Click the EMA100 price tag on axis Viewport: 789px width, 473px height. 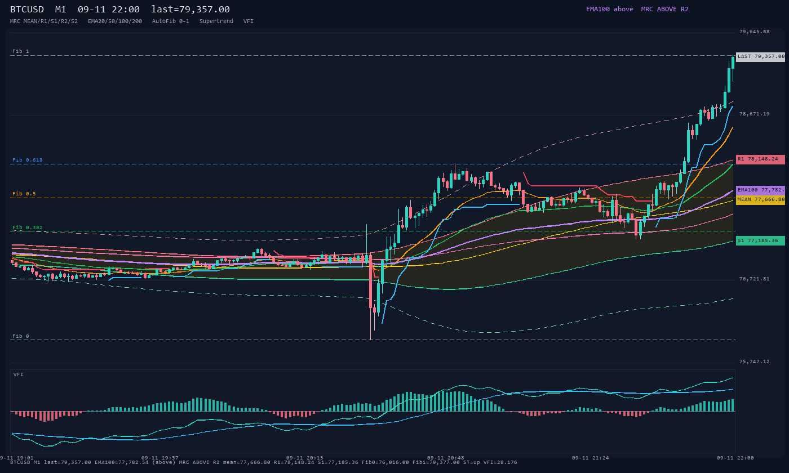tap(760, 190)
